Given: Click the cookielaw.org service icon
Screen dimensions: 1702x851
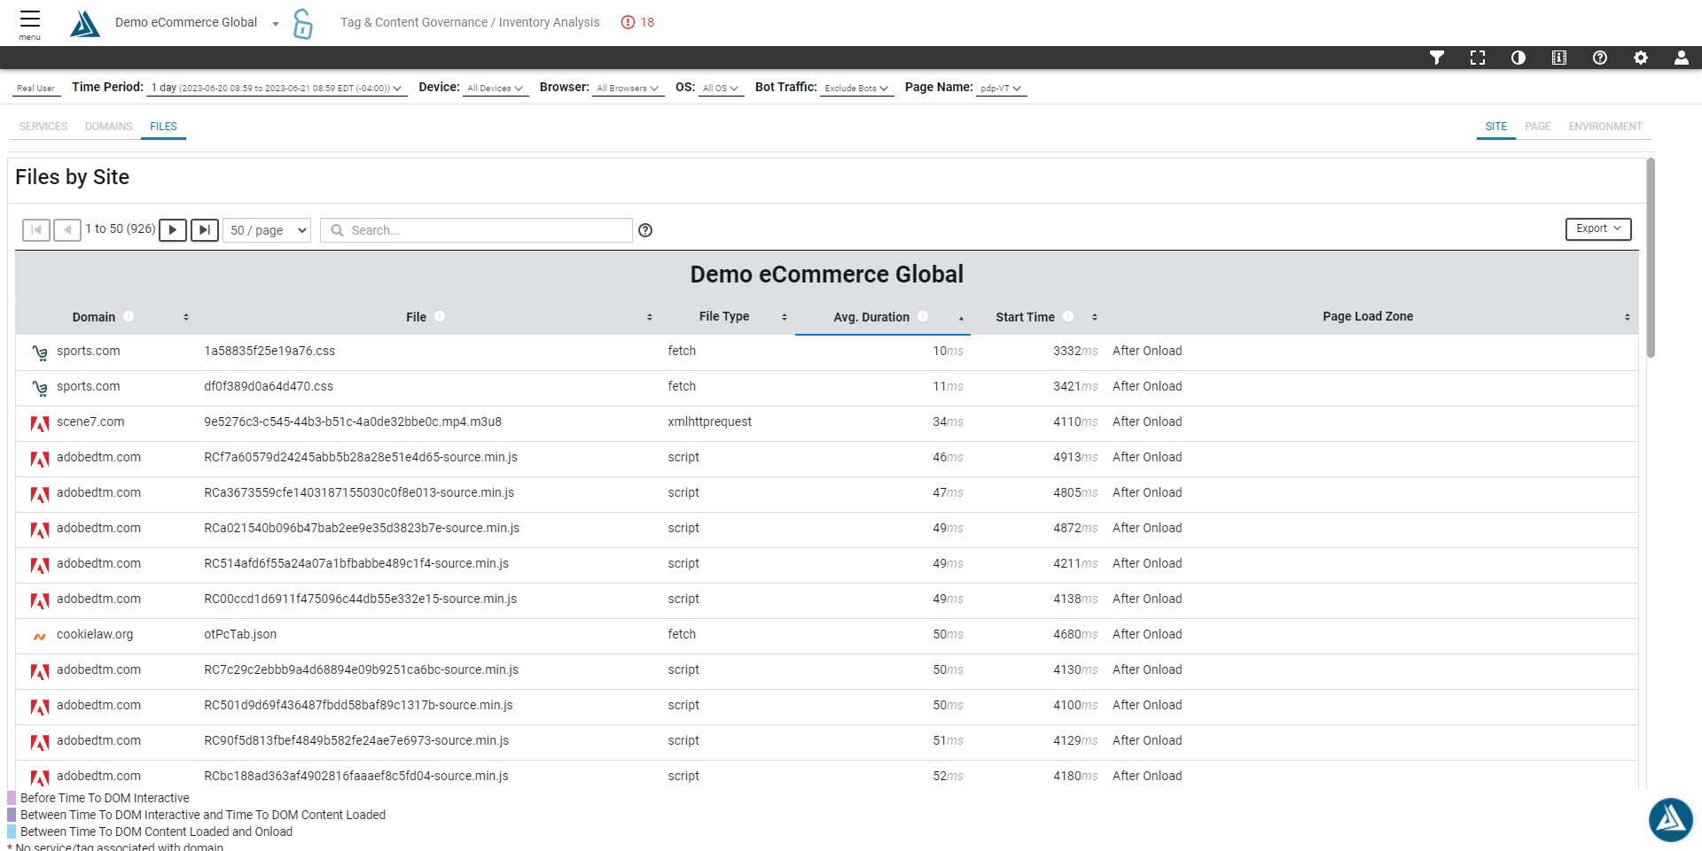Looking at the screenshot, I should pyautogui.click(x=40, y=636).
